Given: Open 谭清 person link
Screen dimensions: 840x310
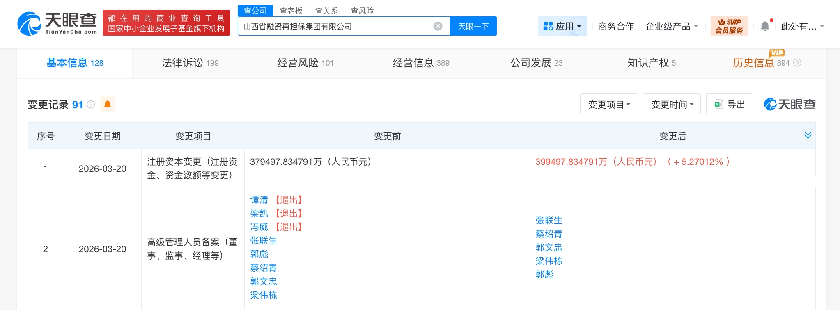Looking at the screenshot, I should coord(259,200).
